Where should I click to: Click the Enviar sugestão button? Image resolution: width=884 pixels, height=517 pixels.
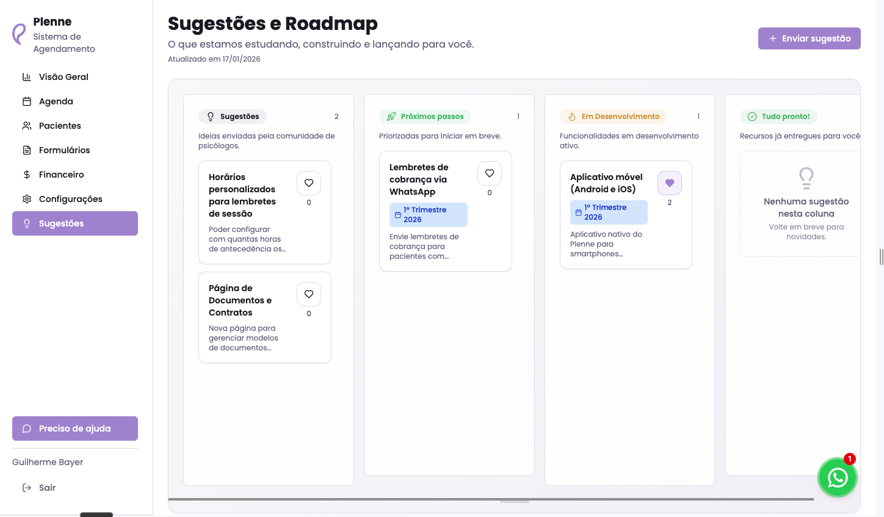click(x=809, y=38)
